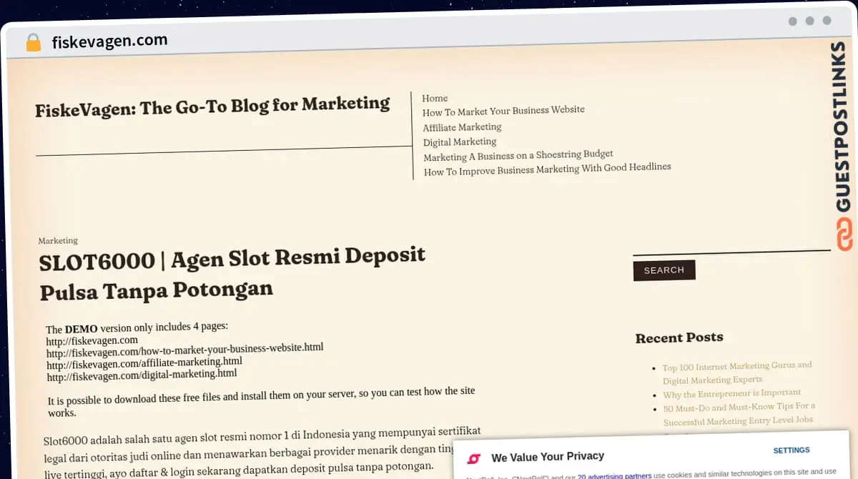
Task: Open SETTINGS in the privacy banner
Action: (x=792, y=450)
